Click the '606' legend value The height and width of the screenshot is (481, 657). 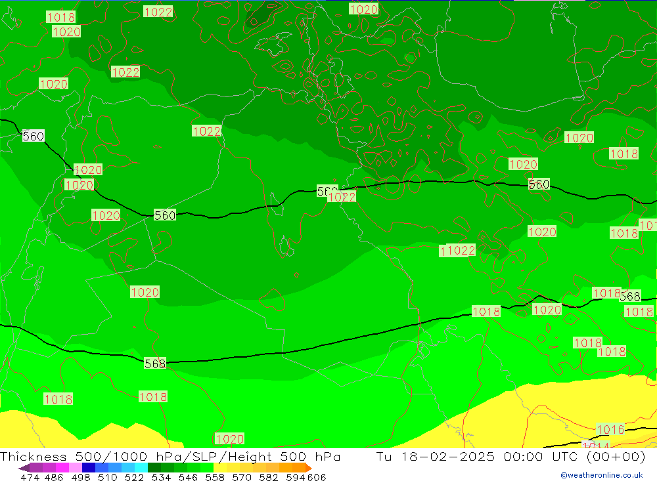click(x=317, y=477)
